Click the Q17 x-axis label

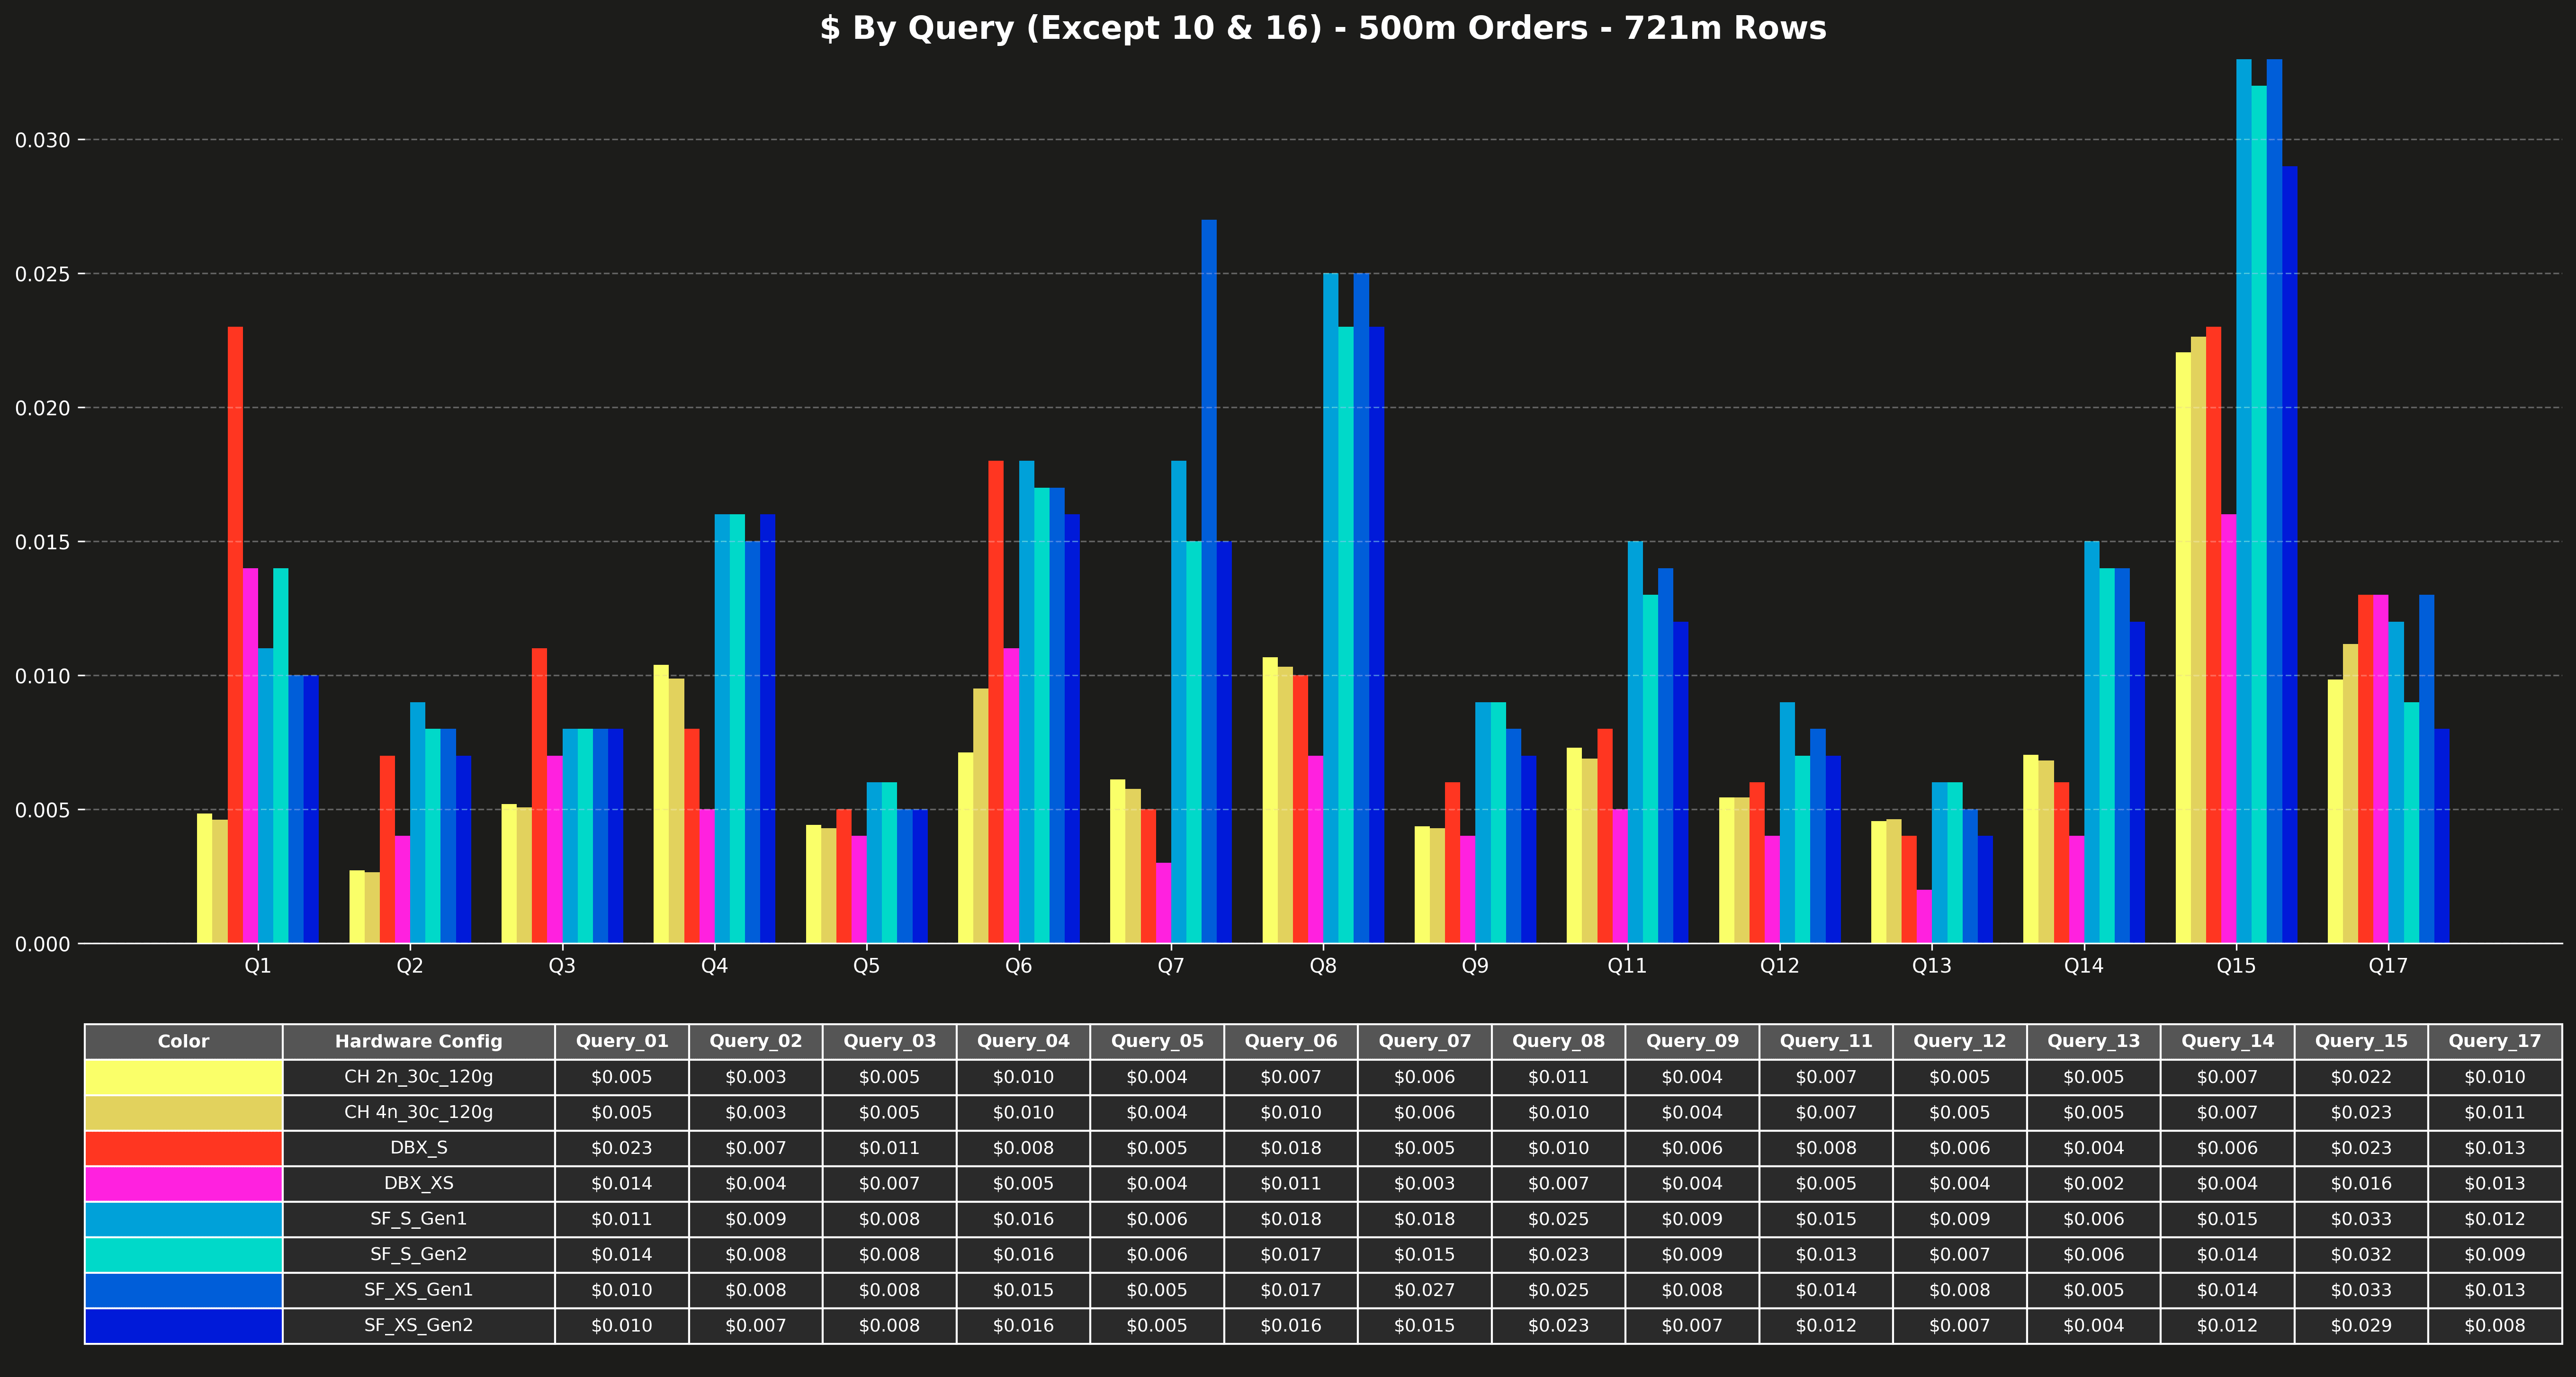point(2387,966)
